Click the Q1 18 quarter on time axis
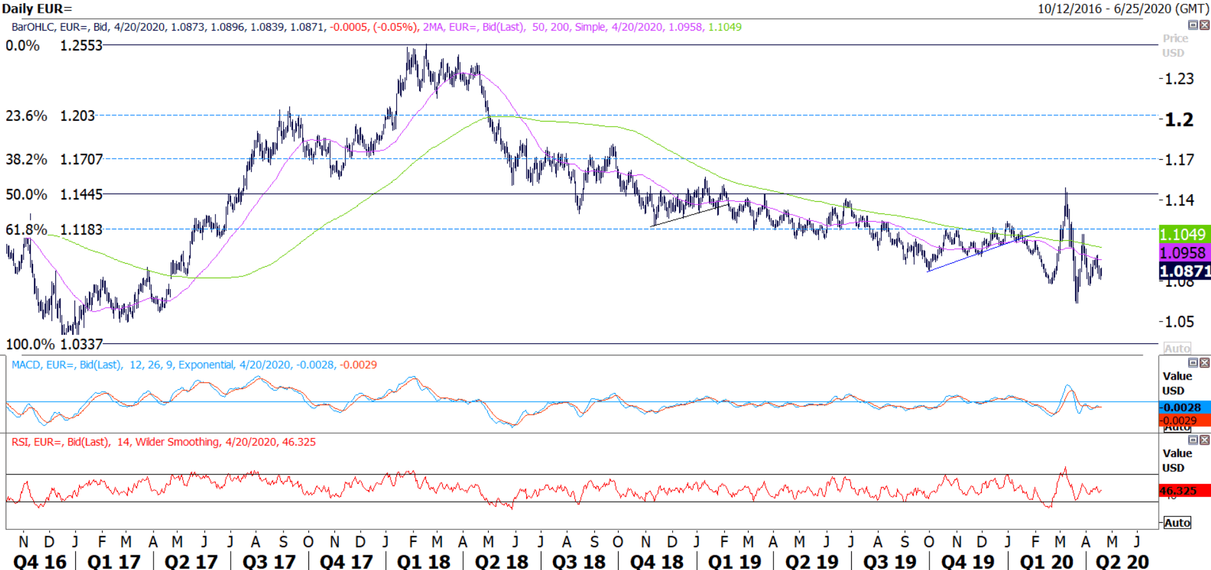 click(x=423, y=562)
